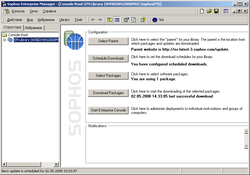Open the Окно menu

[x=34, y=11]
